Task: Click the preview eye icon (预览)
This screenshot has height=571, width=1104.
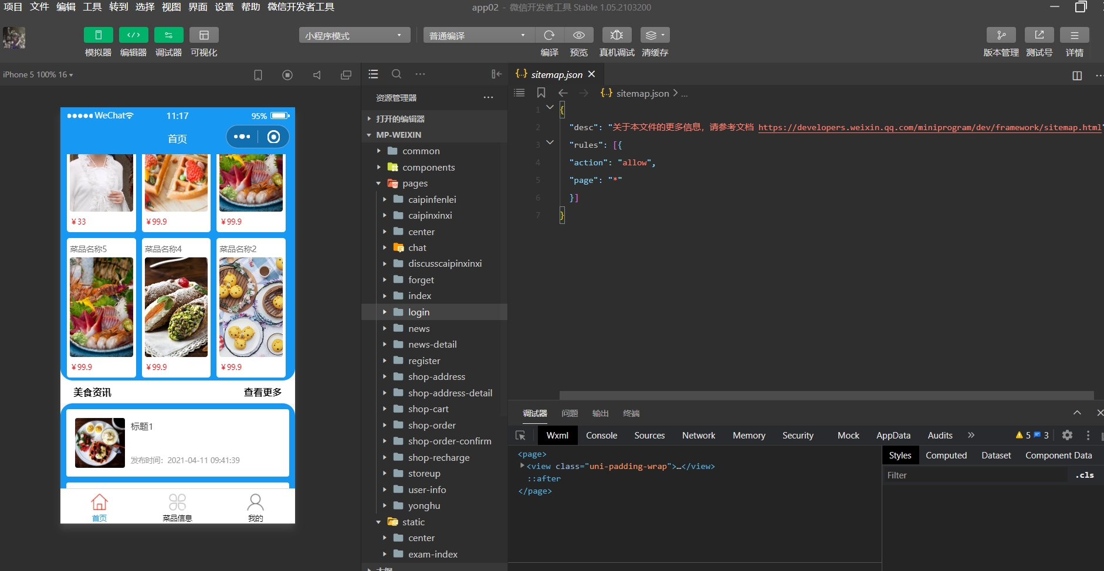Action: [578, 35]
